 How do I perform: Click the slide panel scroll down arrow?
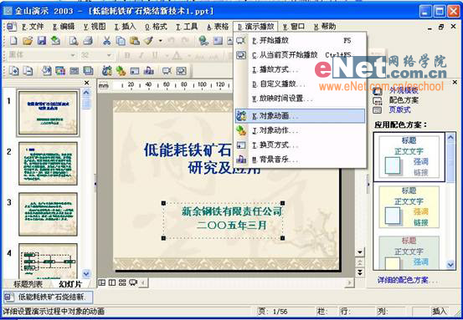pyautogui.click(x=86, y=274)
